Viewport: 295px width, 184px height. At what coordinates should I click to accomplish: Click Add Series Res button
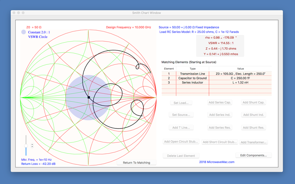coord(219,127)
